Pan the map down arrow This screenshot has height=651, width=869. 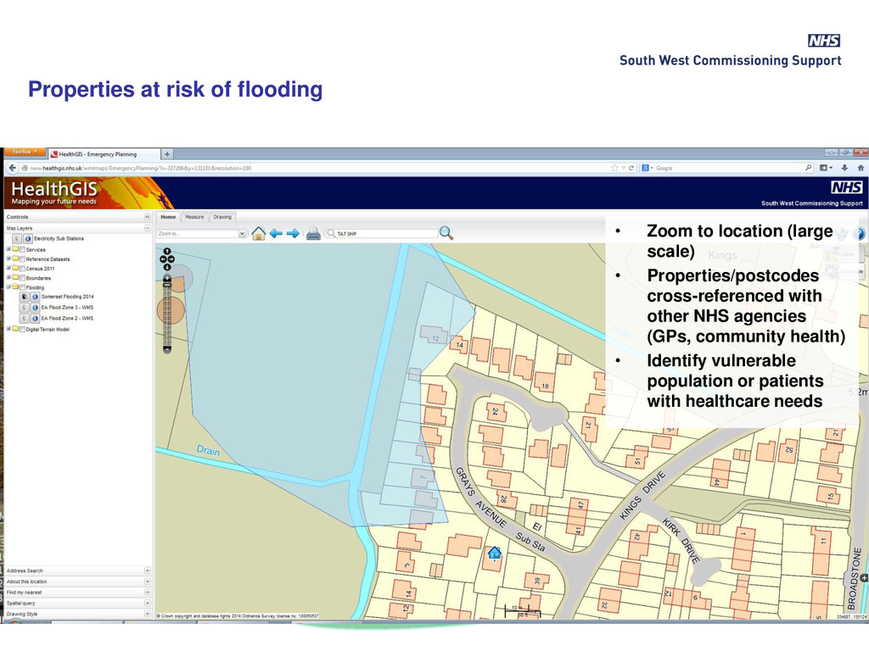[167, 267]
